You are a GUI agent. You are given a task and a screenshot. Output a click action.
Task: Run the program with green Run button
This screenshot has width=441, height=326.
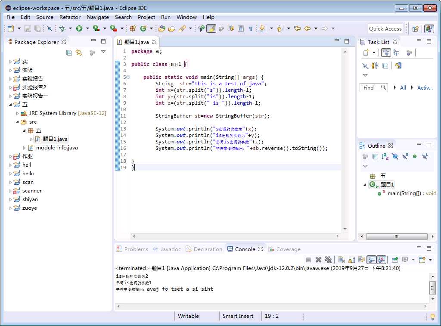tap(79, 28)
